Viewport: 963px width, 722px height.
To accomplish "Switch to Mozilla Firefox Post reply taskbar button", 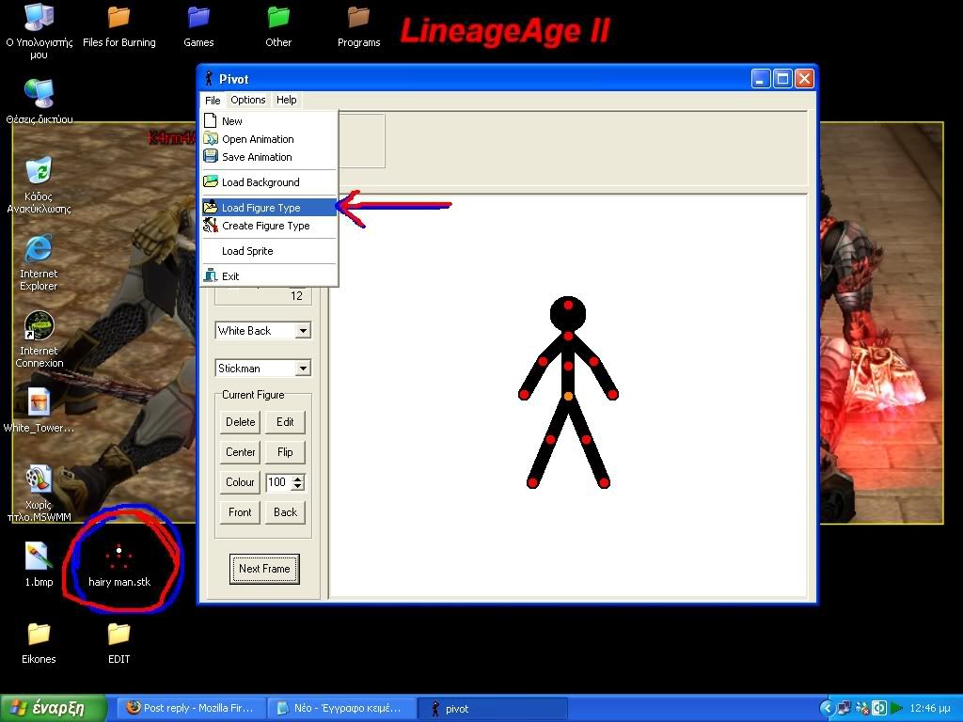I will coord(191,708).
